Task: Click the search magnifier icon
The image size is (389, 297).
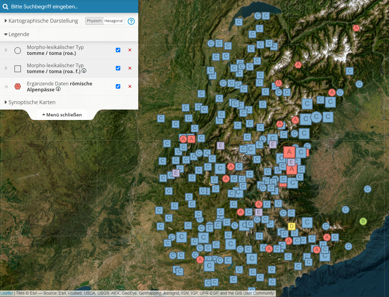Action: click(5, 7)
